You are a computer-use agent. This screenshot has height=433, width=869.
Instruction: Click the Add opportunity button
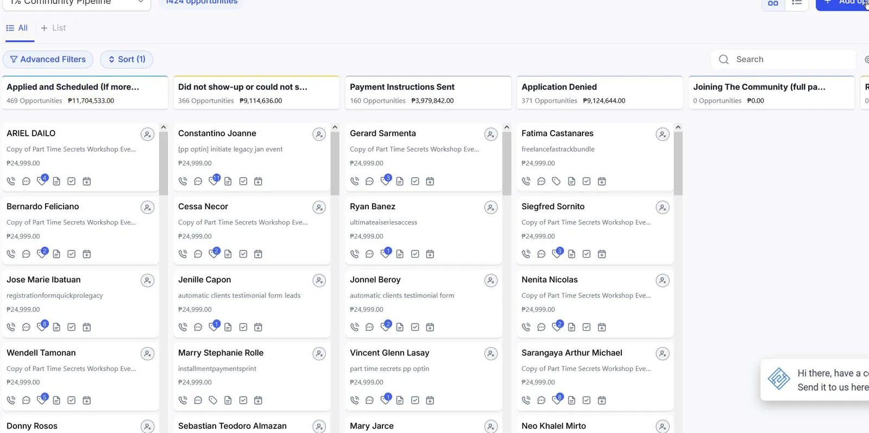tap(842, 3)
